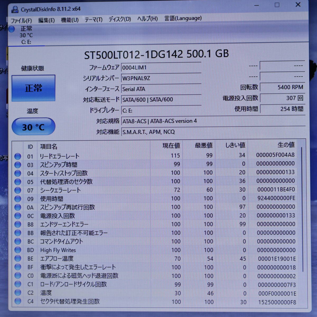317x317 pixels.
Task: Click blue status circle in disk summary bar
Action: [11, 29]
